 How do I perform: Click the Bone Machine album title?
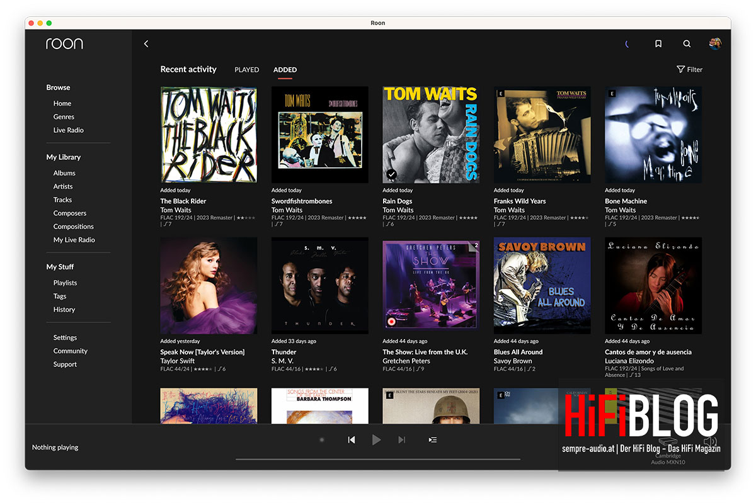[626, 201]
